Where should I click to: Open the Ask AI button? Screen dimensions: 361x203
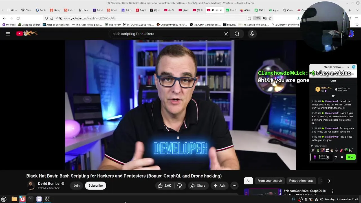pos(219,186)
